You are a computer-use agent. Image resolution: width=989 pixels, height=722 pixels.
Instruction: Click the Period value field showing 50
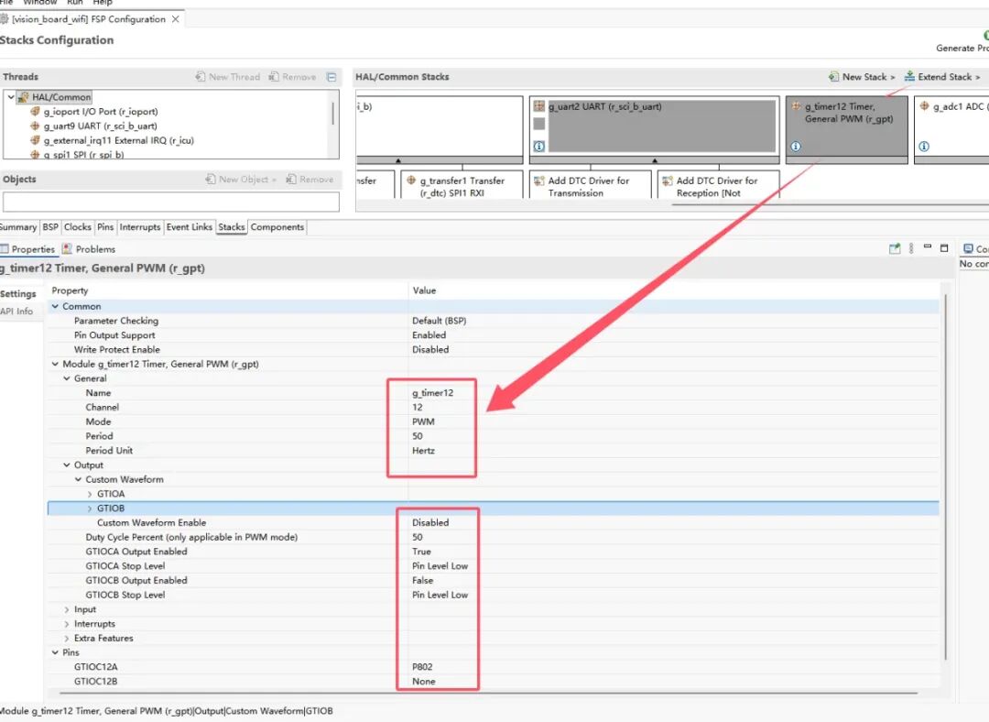(418, 436)
